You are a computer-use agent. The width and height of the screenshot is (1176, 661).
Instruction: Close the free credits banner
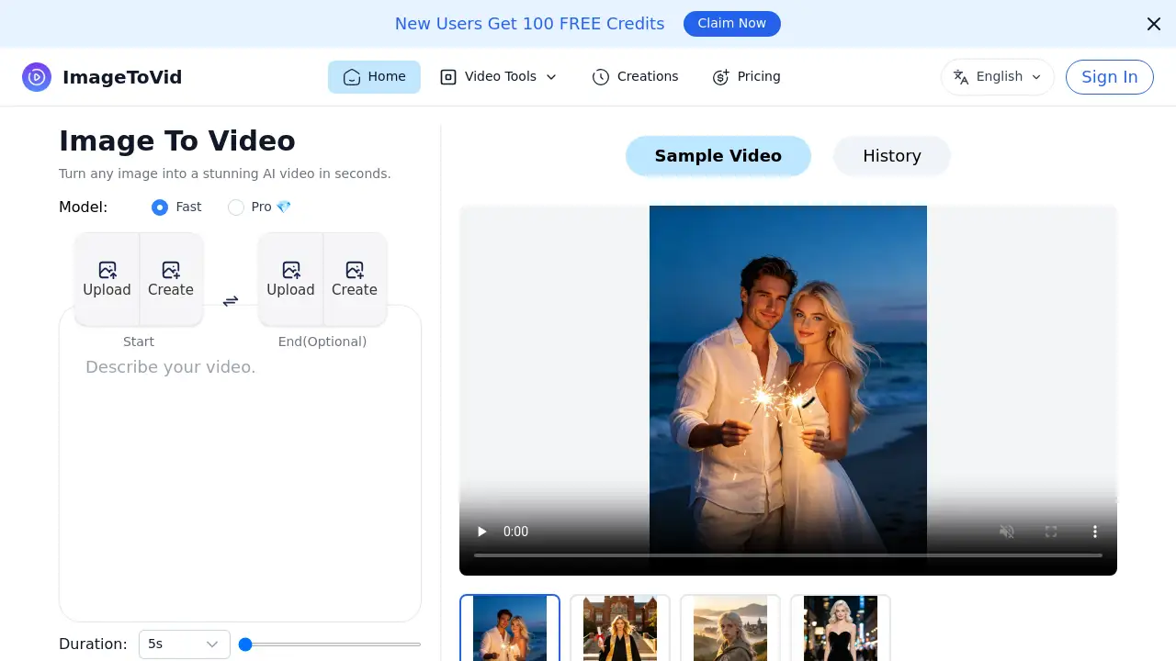tap(1154, 24)
